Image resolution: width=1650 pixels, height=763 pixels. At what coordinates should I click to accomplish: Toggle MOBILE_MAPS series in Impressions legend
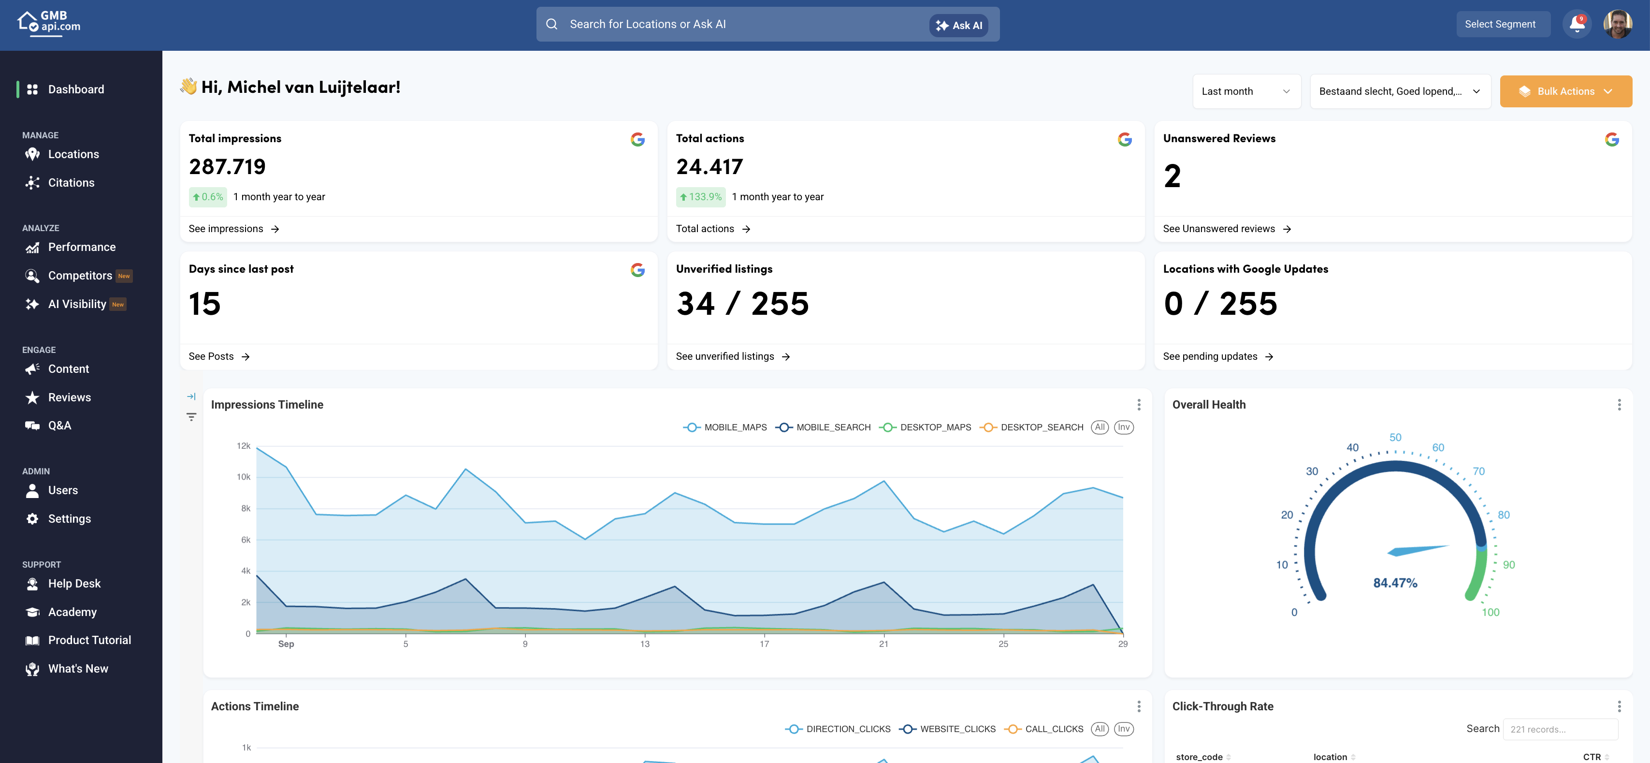point(724,427)
